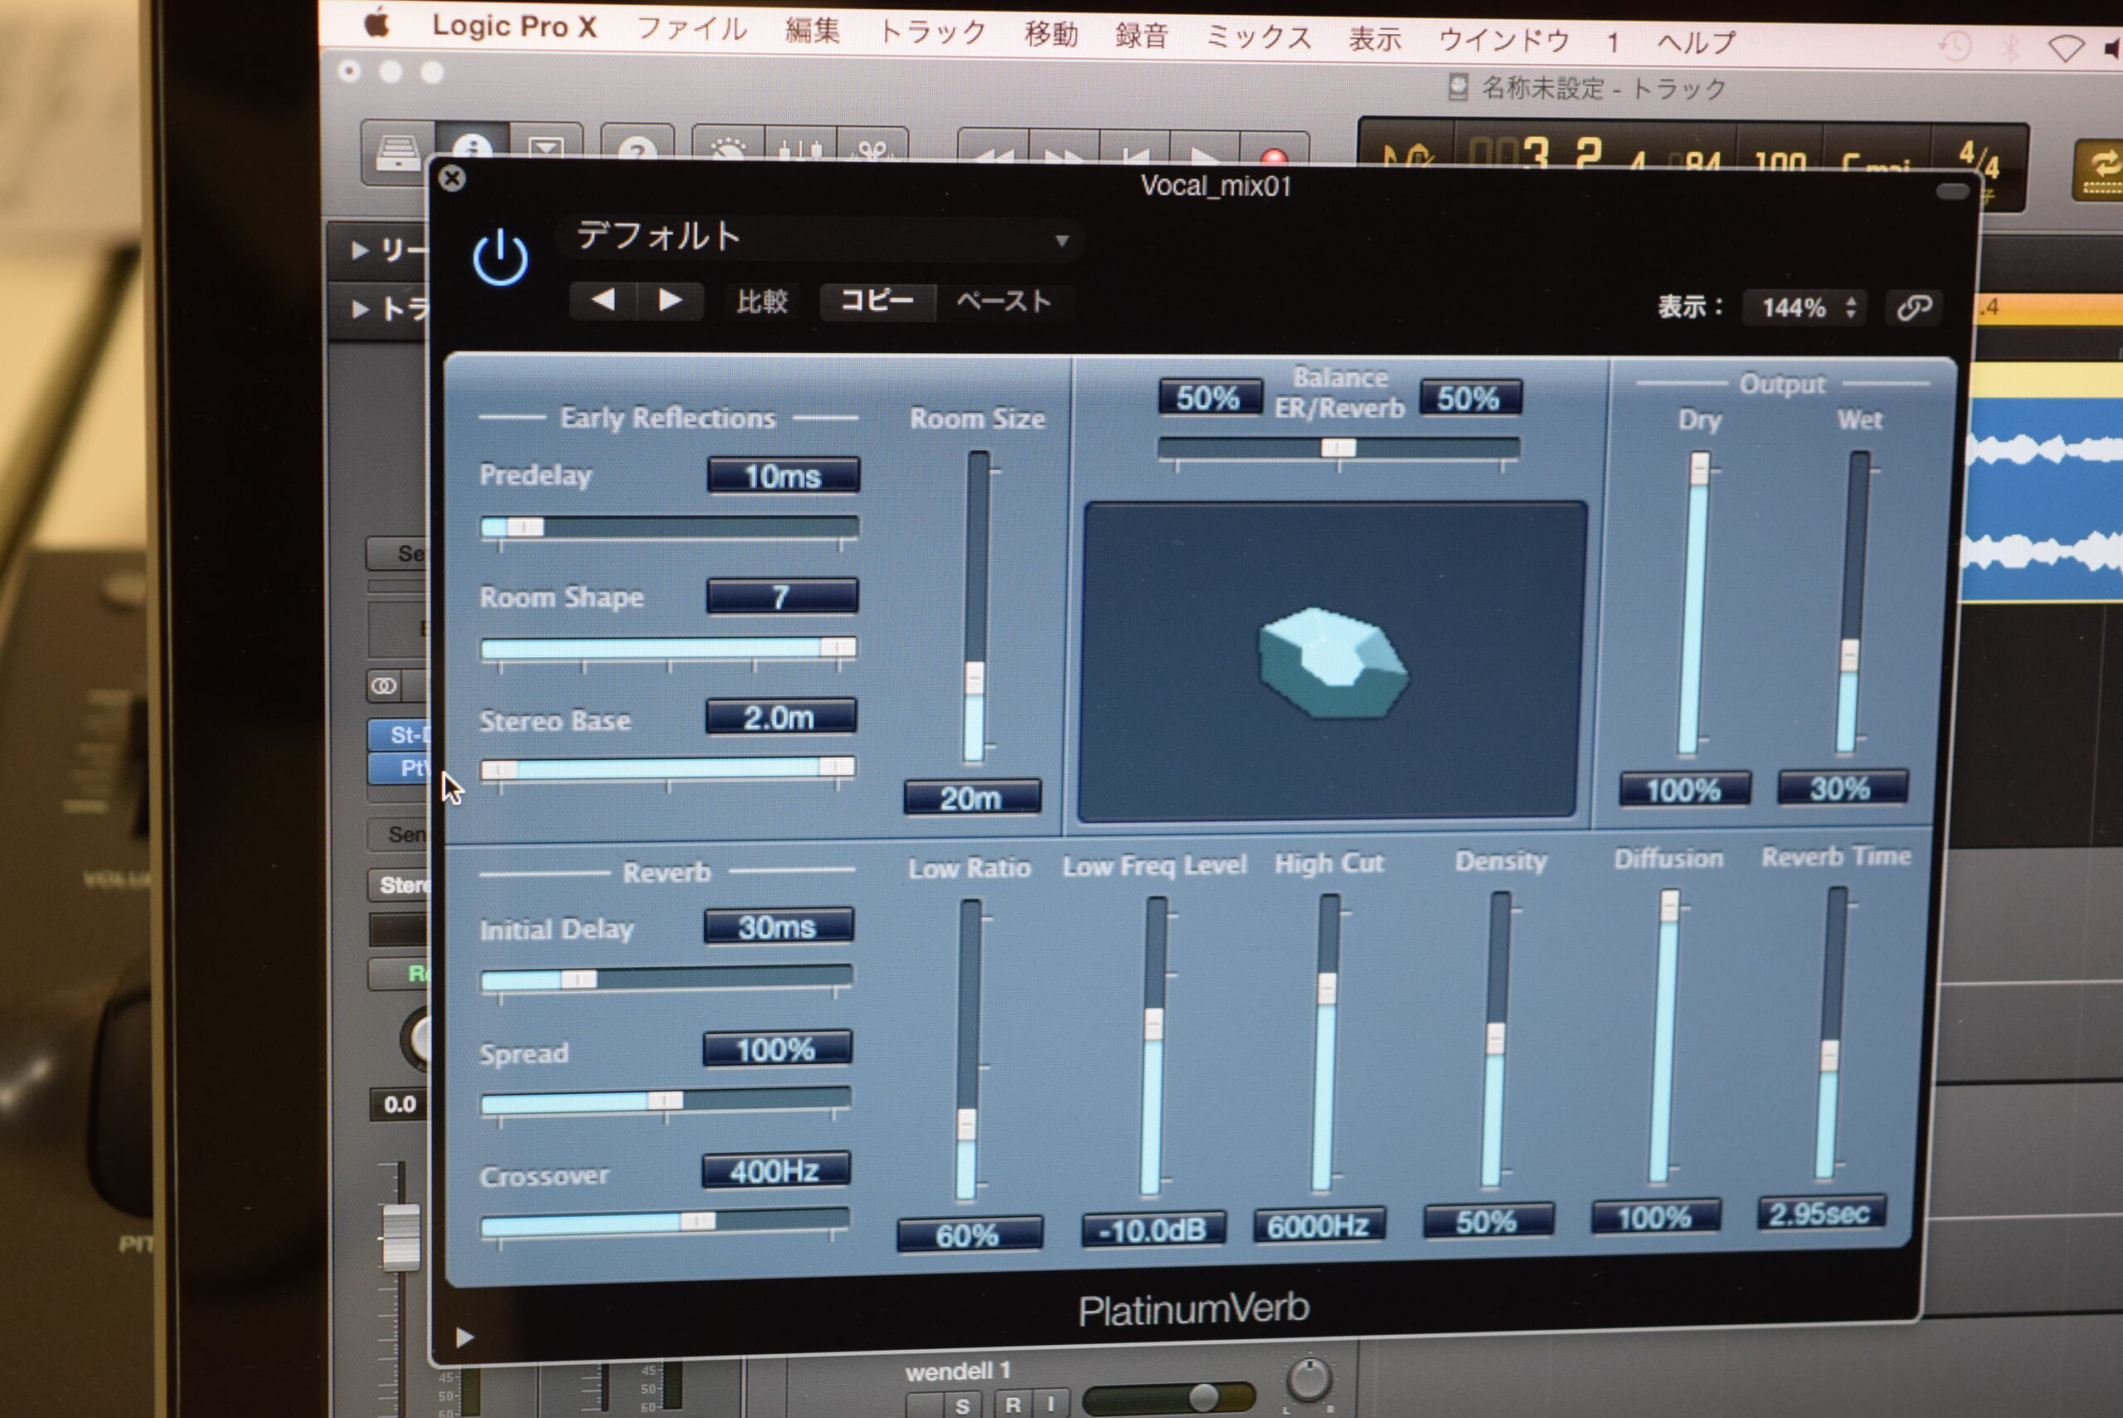The height and width of the screenshot is (1418, 2123).
Task: Open the Logic Pro X menu
Action: pyautogui.click(x=514, y=27)
